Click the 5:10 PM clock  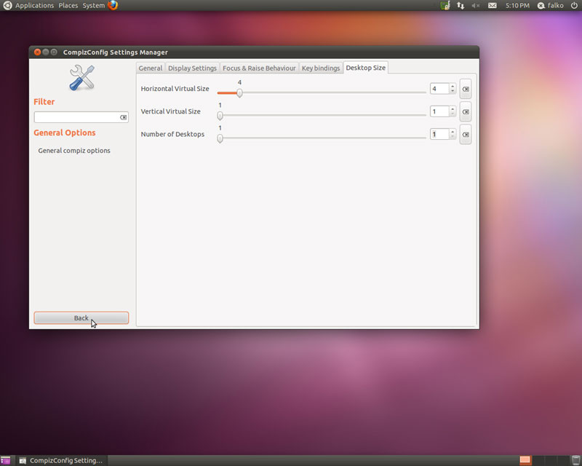[x=517, y=5]
